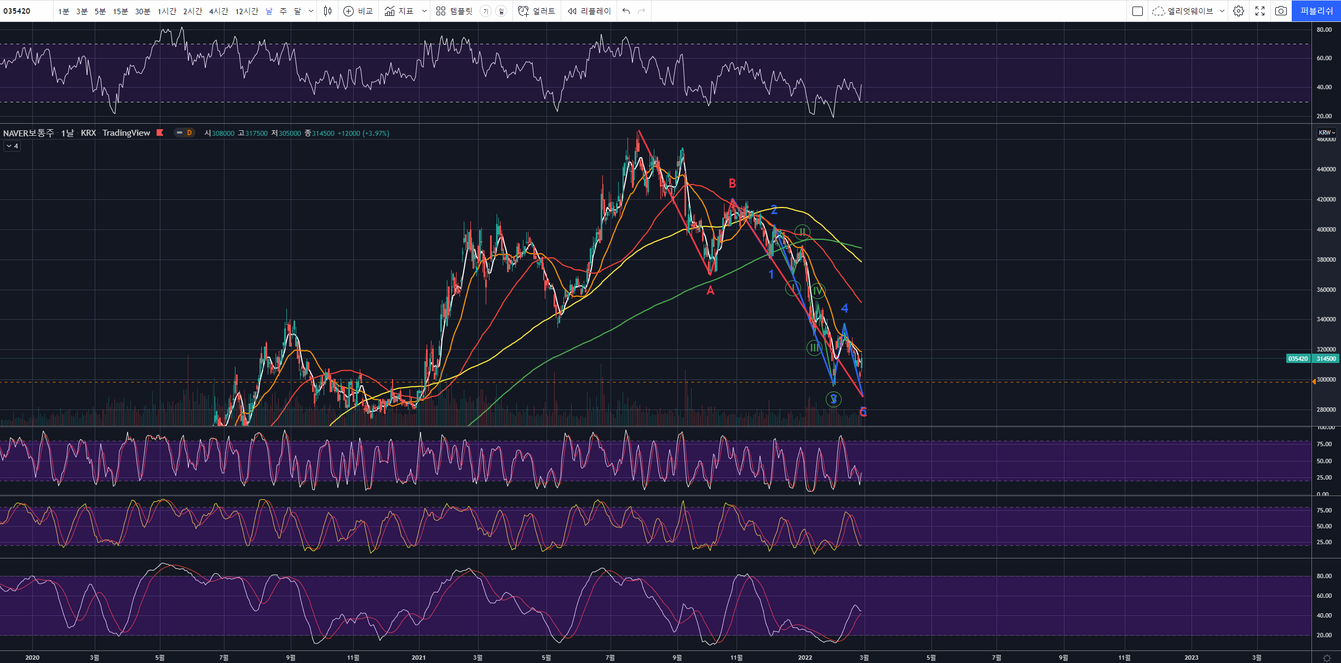
Task: Take a chart snapshot with camera icon
Action: (1281, 11)
